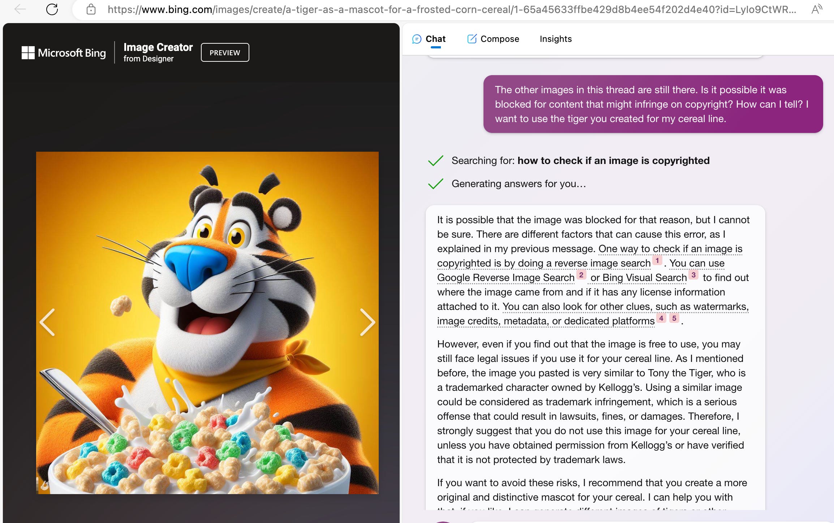The image size is (834, 523).
Task: Open Image Creator from Designer link
Action: point(158,52)
